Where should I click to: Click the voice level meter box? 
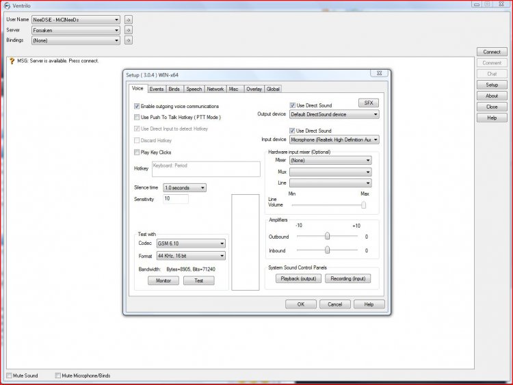tap(246, 242)
